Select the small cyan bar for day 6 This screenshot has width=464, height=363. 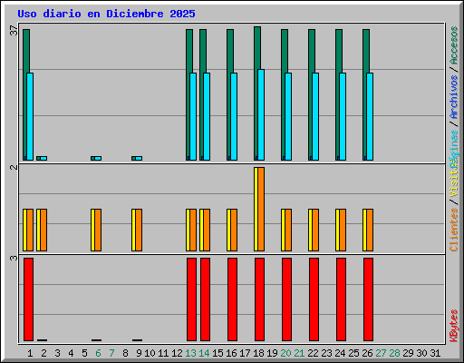(98, 158)
